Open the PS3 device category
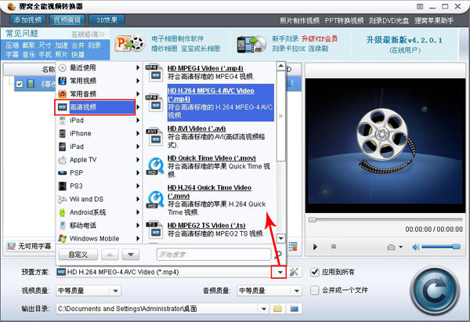This screenshot has height=322, width=470. click(98, 186)
